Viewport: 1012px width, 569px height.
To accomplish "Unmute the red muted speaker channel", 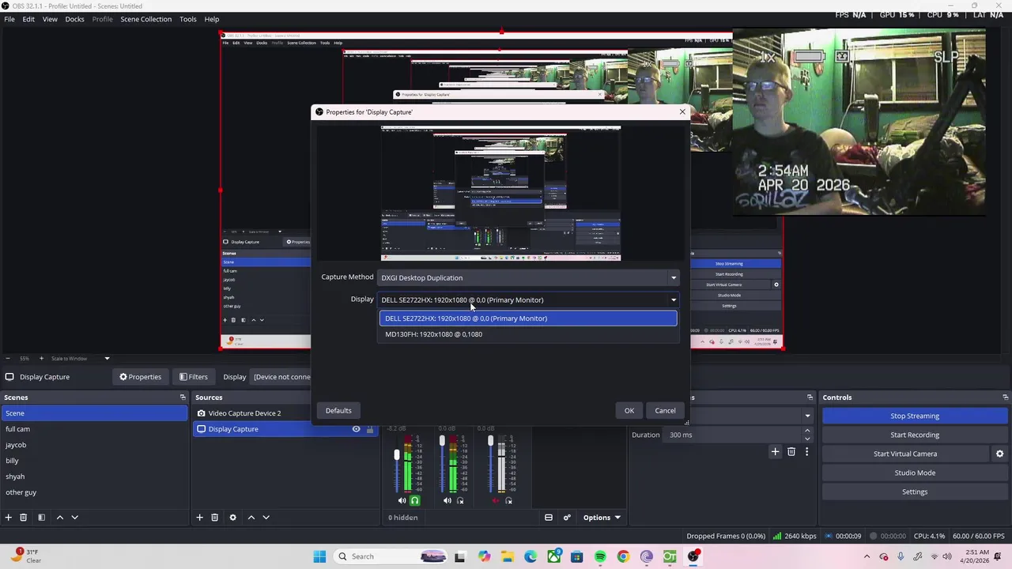I will (496, 500).
